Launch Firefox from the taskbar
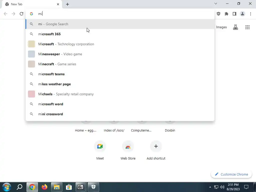256x192 pixels. (x=44, y=187)
